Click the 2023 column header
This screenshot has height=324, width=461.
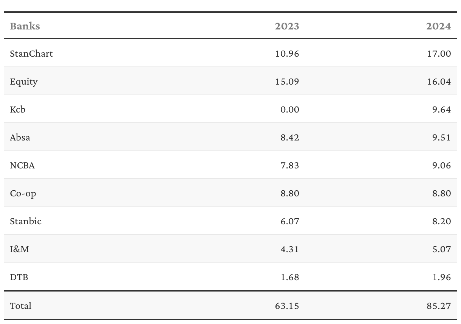(x=287, y=26)
